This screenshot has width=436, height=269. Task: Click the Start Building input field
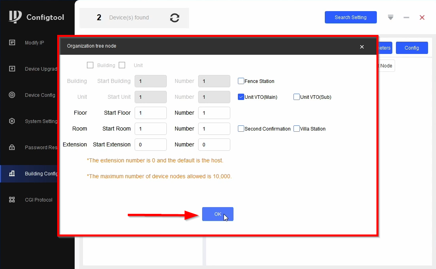[151, 81]
